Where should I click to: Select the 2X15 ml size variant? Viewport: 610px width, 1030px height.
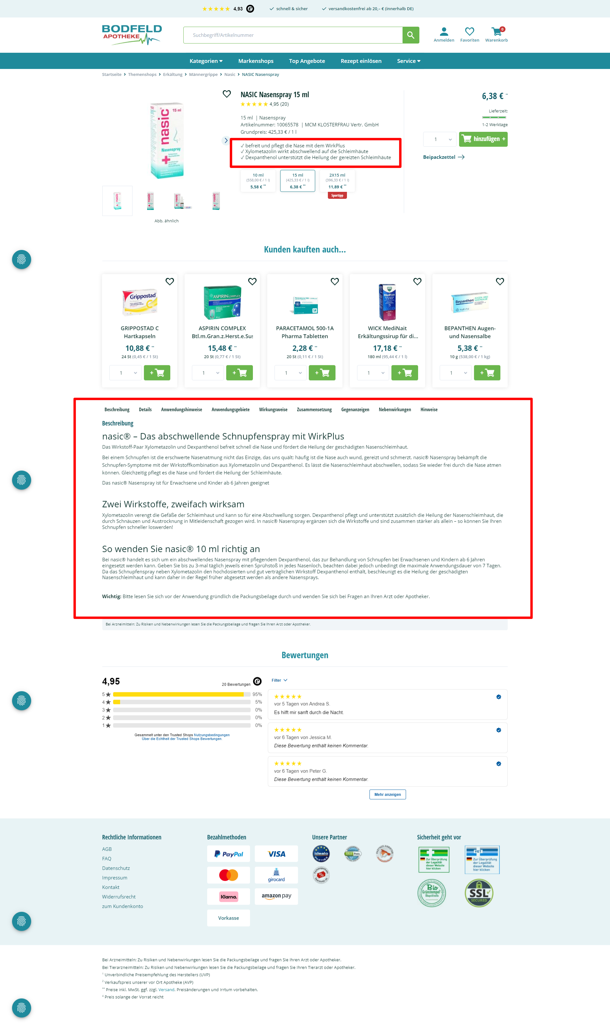(337, 181)
